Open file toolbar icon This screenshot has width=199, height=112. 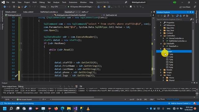click(19, 7)
